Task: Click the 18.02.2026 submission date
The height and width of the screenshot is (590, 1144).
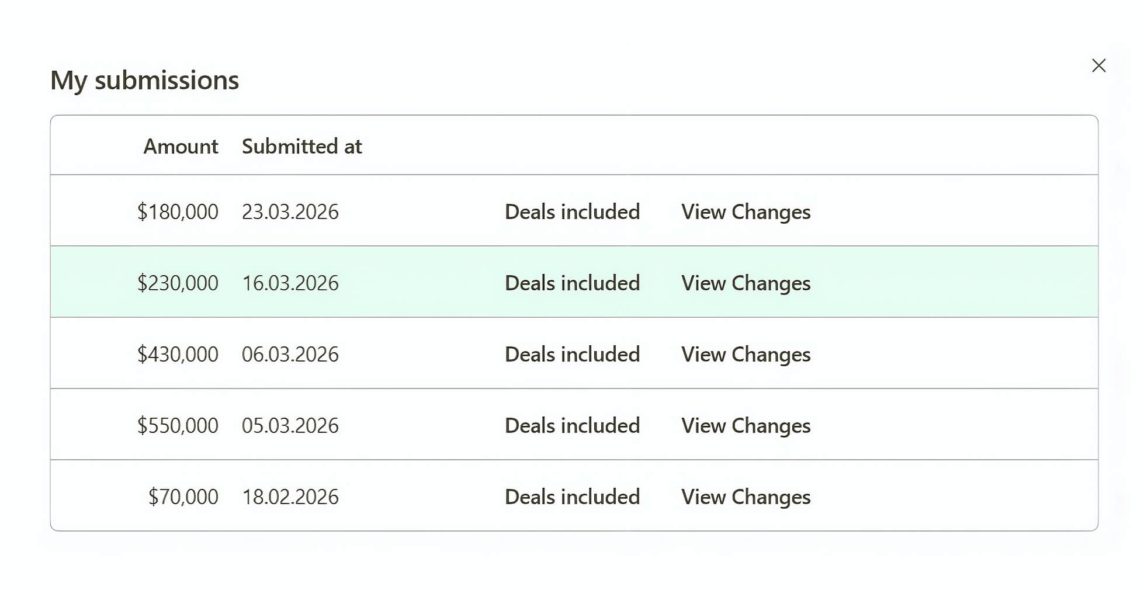Action: [290, 497]
